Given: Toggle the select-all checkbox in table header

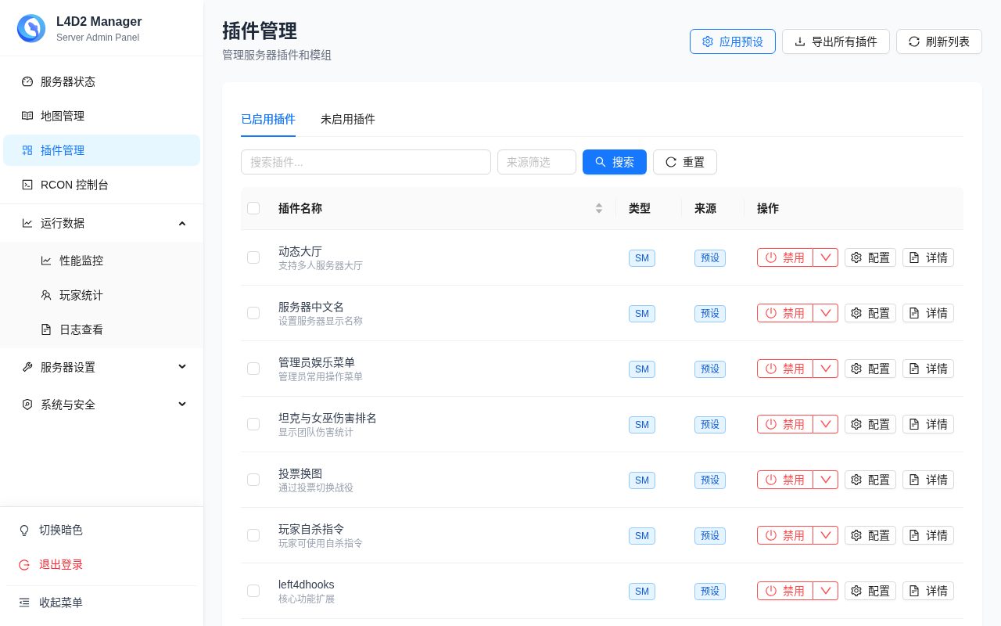Looking at the screenshot, I should [x=253, y=208].
